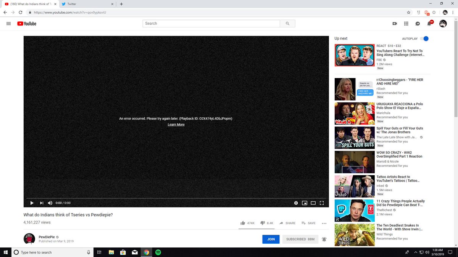Click into the YouTube search box

[211, 24]
